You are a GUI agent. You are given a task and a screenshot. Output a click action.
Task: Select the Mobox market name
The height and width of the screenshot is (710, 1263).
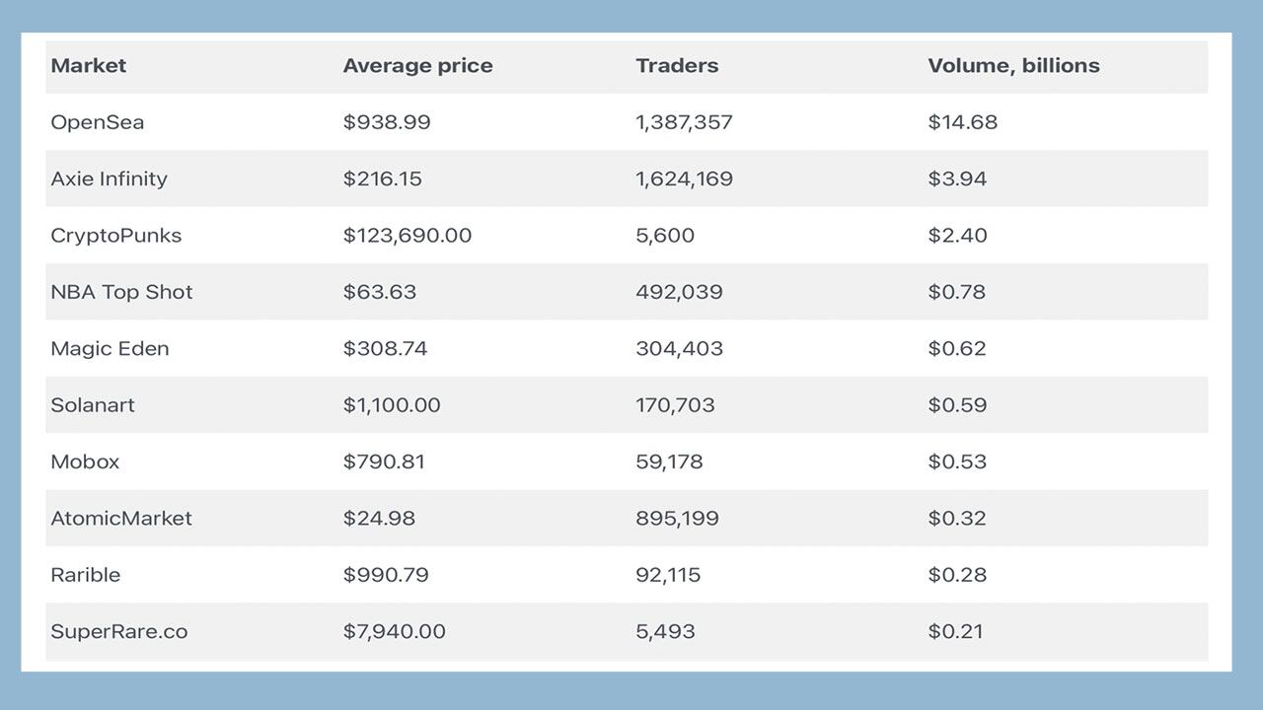click(x=85, y=461)
